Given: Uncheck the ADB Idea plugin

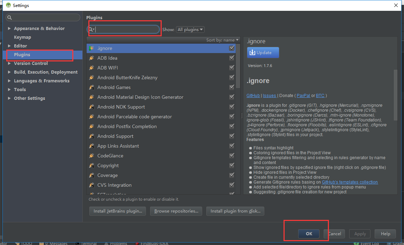Looking at the screenshot, I should tap(232, 58).
